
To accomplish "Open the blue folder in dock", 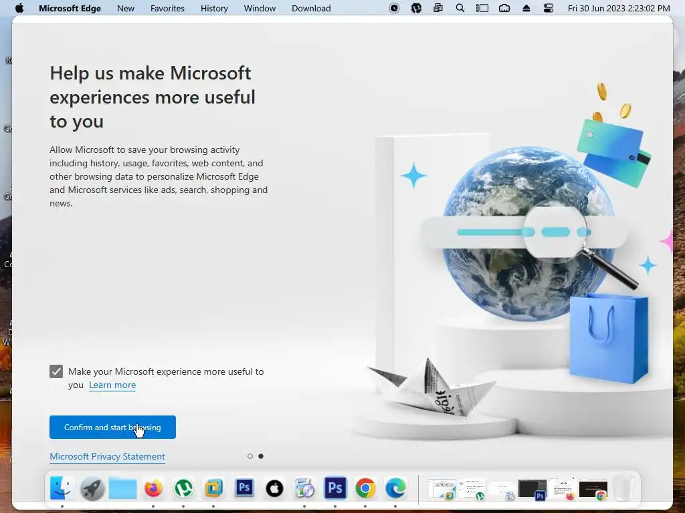I will tap(123, 488).
